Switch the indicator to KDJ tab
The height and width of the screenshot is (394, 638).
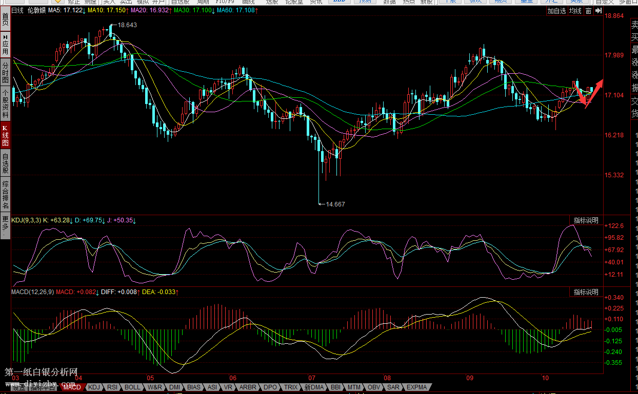click(x=94, y=387)
